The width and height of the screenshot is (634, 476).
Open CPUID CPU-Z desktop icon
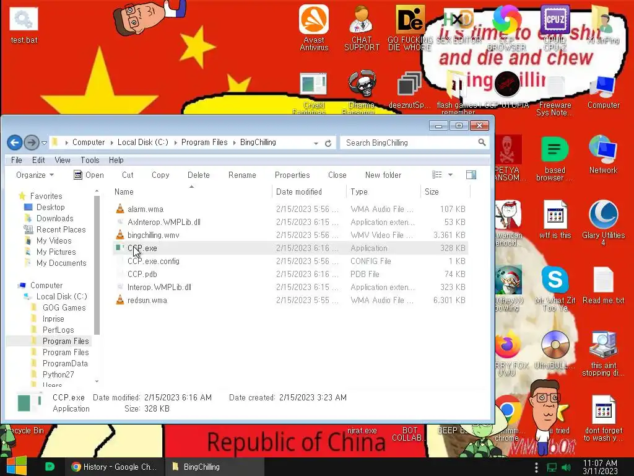tap(555, 27)
